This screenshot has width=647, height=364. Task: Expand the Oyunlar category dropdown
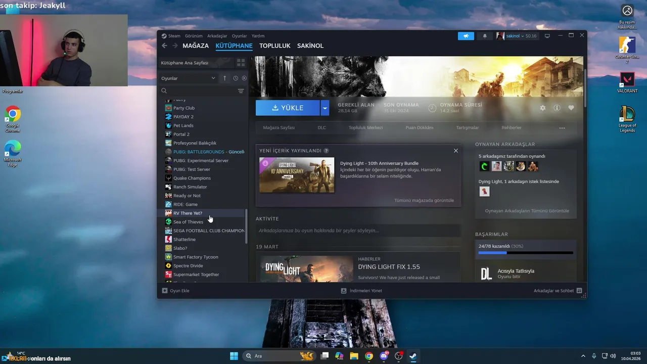188,78
